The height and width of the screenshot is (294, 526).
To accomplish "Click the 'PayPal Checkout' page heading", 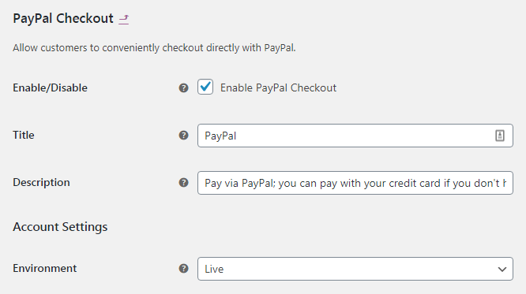I will click(63, 18).
